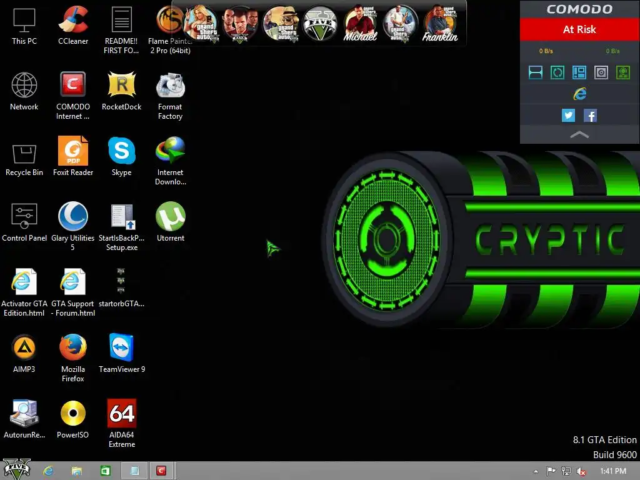Click the Franklin icon in the dock
Image resolution: width=640 pixels, height=480 pixels.
click(x=440, y=24)
